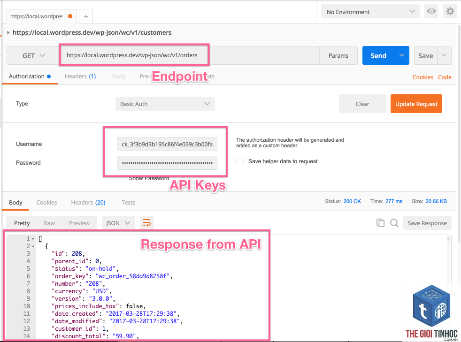Toggle line wrap icon in response toolbar
461x342 pixels.
[146, 223]
